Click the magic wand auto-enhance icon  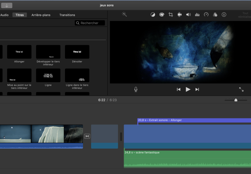tap(124, 15)
